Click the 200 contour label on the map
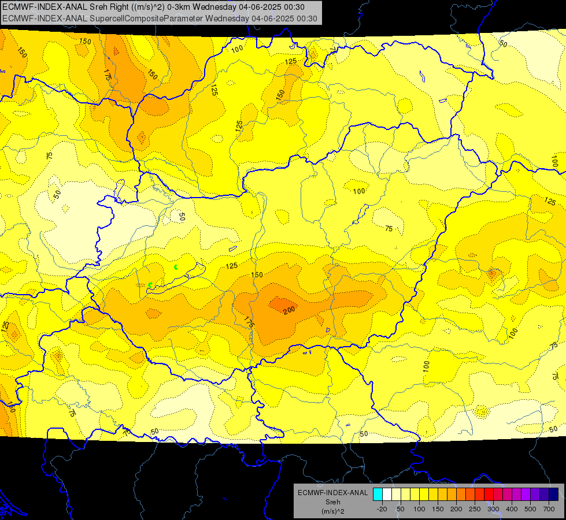 (289, 310)
